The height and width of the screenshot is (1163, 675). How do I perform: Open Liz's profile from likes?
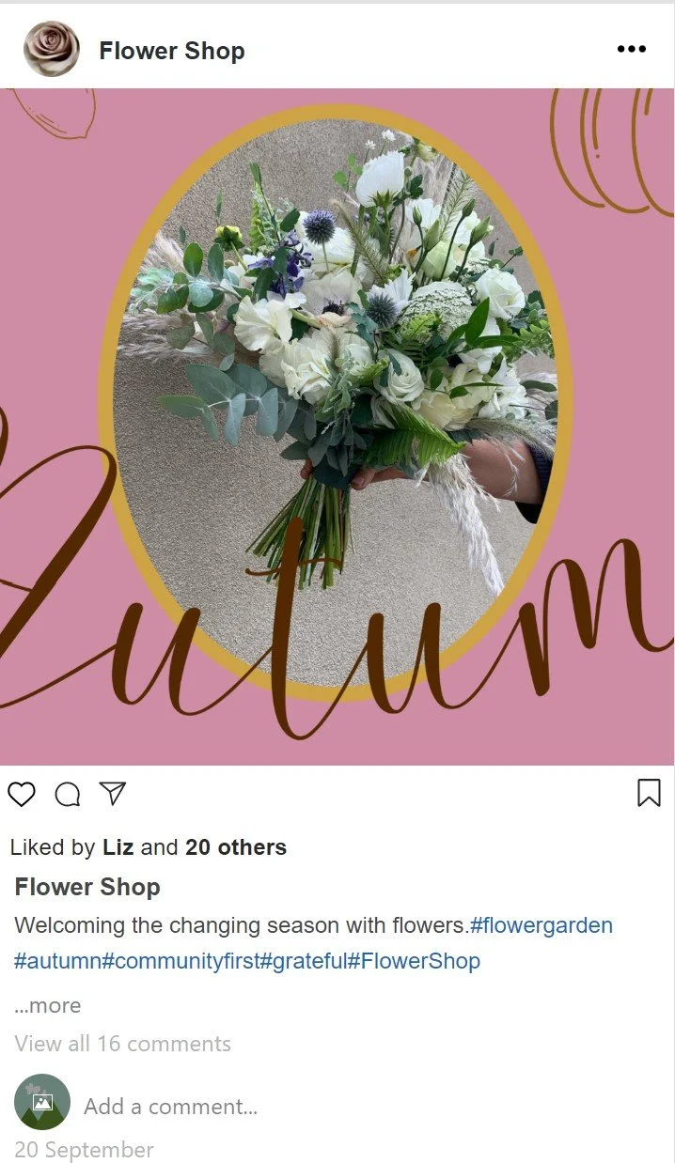tap(118, 847)
